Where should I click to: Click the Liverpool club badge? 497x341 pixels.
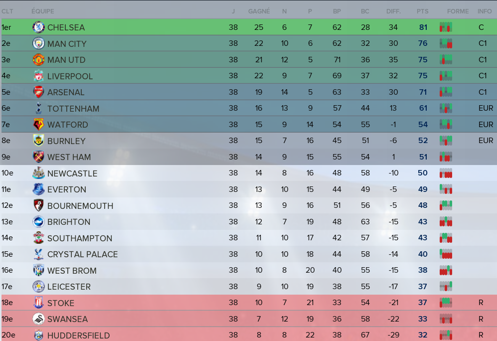(38, 76)
